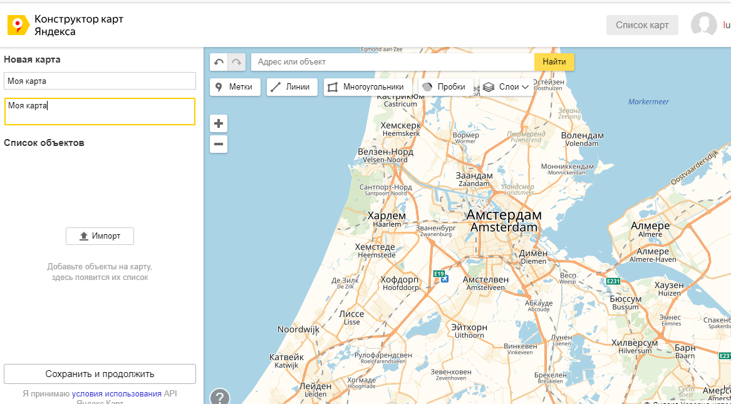Click the airport icon near Hoofddorp
Image resolution: width=731 pixels, height=404 pixels.
click(445, 279)
